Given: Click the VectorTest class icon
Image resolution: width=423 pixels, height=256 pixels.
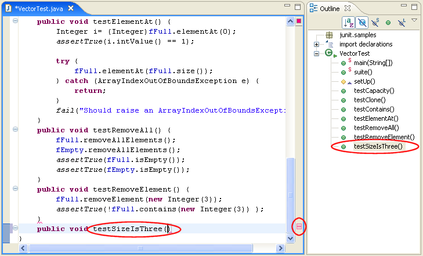Looking at the screenshot, I should (x=328, y=53).
